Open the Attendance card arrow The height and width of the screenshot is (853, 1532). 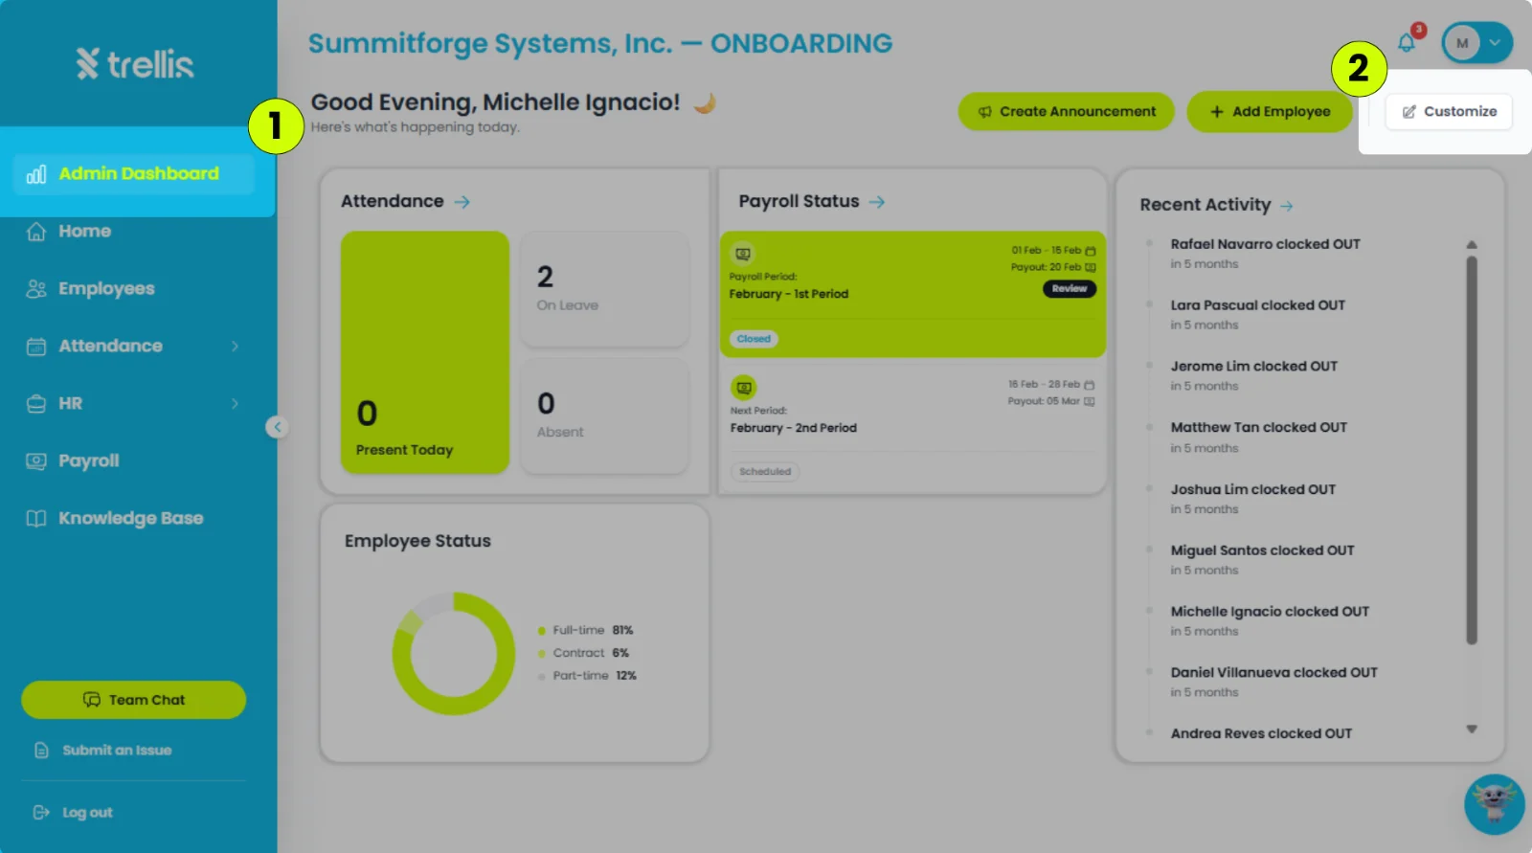coord(462,202)
